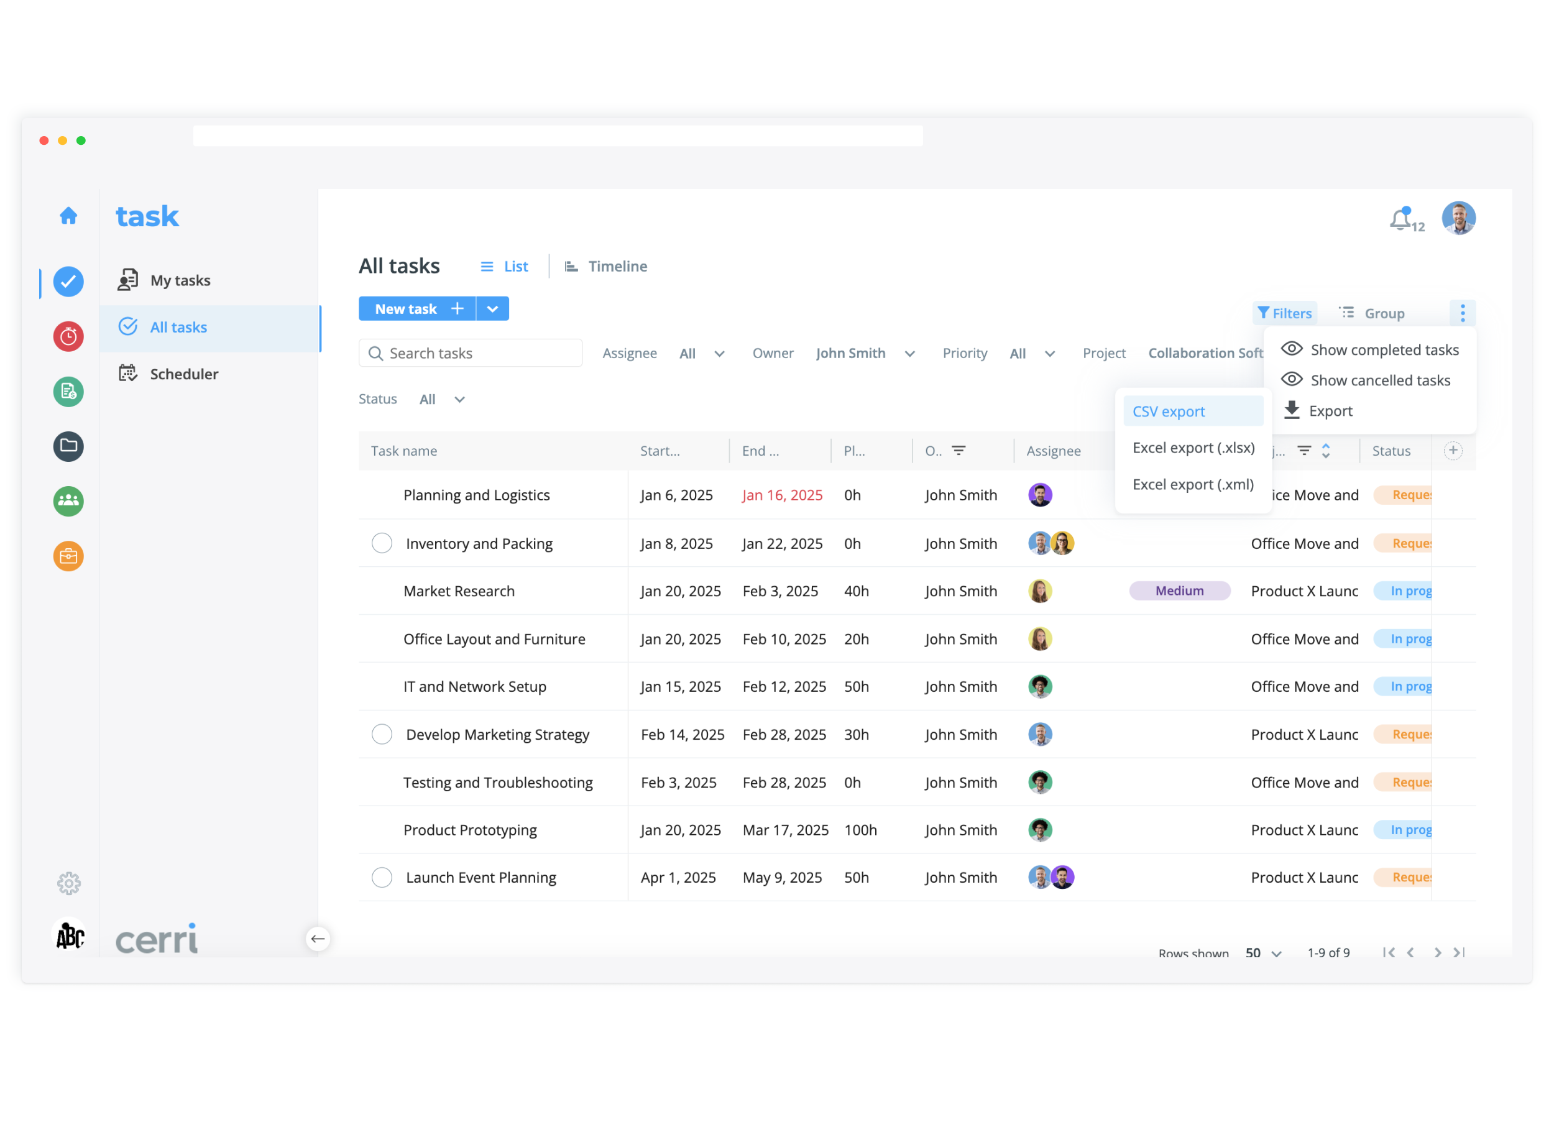Switch to the Timeline view tab

tap(606, 267)
